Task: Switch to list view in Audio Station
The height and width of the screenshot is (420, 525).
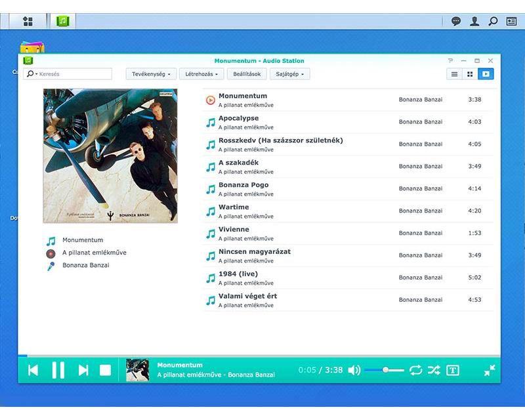Action: click(x=454, y=74)
